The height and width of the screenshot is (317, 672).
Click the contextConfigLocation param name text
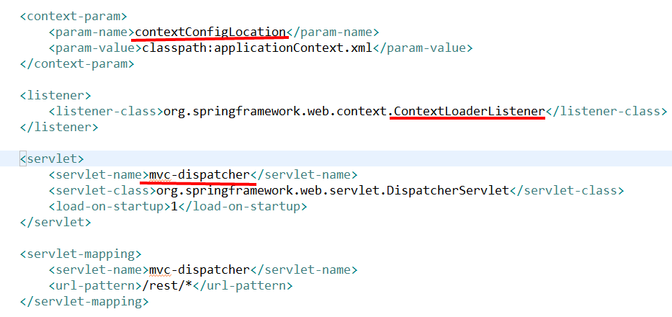[210, 32]
